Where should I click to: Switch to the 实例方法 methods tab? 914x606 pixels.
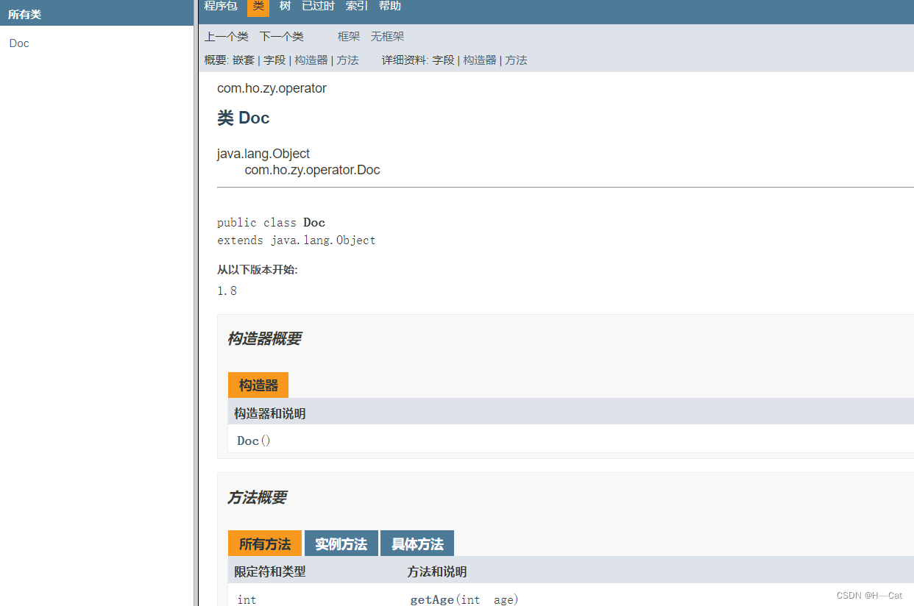(x=341, y=543)
